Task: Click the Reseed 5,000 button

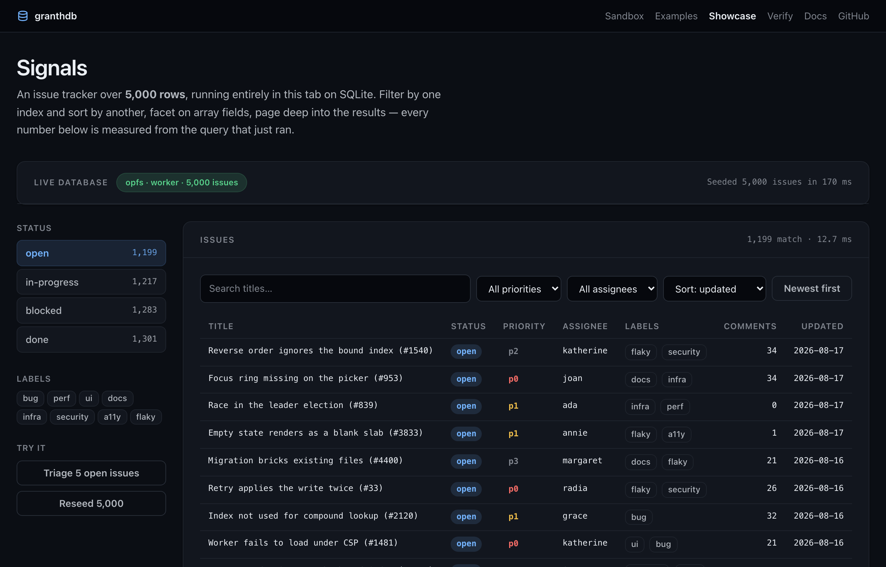Action: coord(91,503)
